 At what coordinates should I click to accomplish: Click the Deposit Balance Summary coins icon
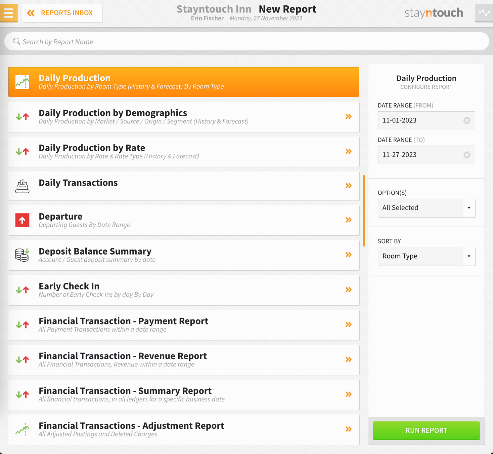tap(23, 255)
